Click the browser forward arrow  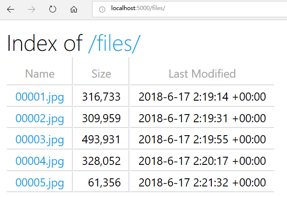pyautogui.click(x=32, y=9)
